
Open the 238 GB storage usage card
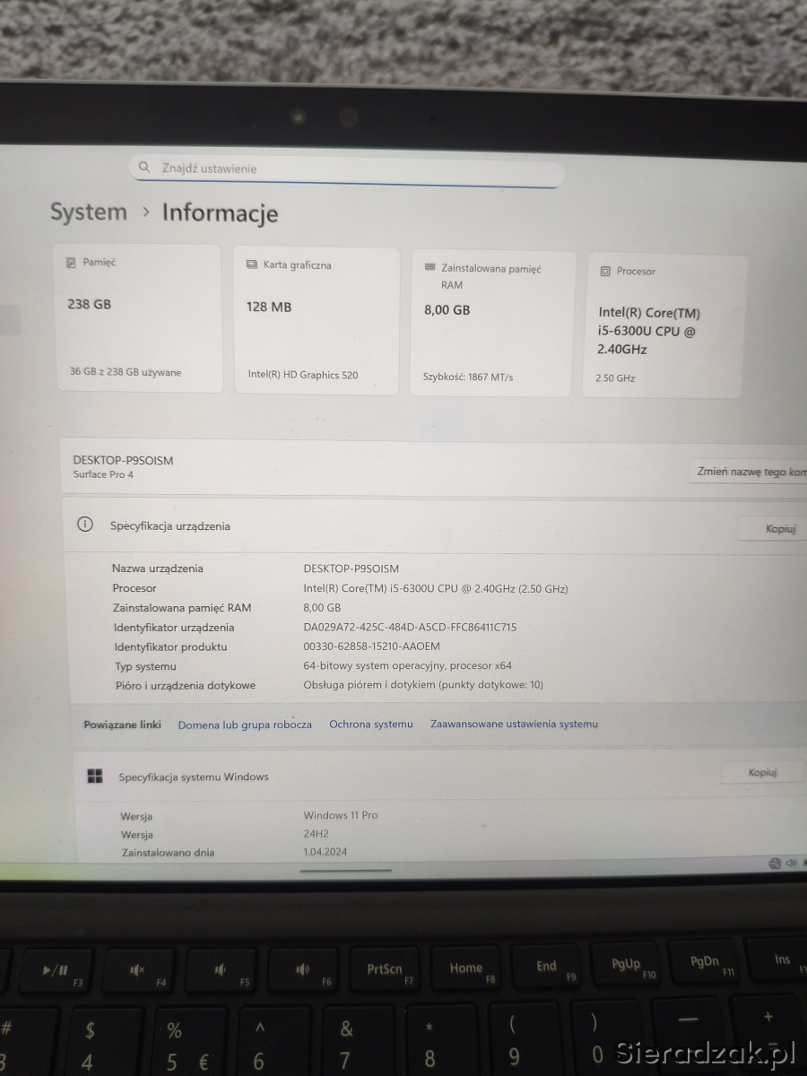[139, 318]
